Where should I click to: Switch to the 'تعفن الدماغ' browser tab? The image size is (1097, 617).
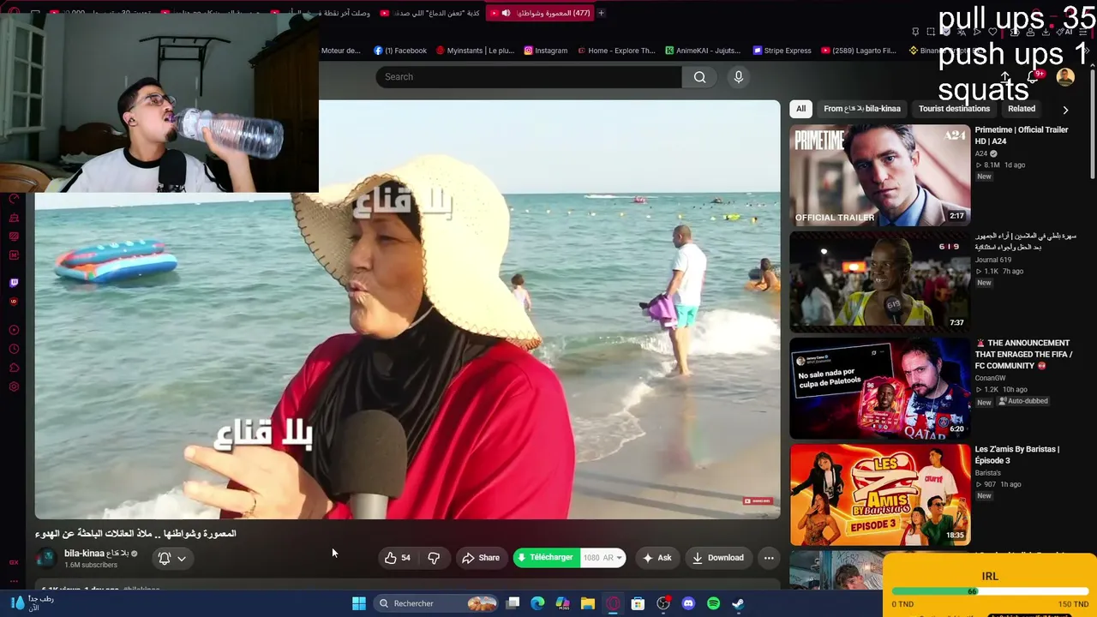click(429, 13)
